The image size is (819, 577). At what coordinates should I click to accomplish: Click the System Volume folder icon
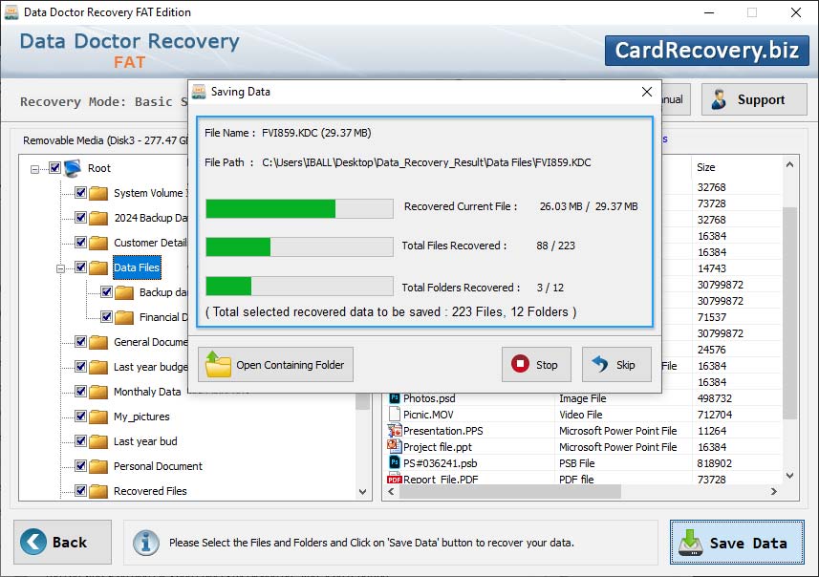click(98, 193)
